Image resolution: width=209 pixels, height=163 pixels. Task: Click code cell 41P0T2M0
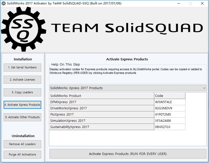[170, 114]
